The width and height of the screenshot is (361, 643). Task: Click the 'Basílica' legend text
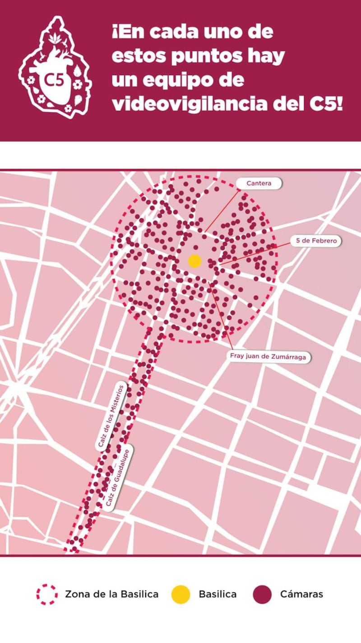pyautogui.click(x=218, y=594)
